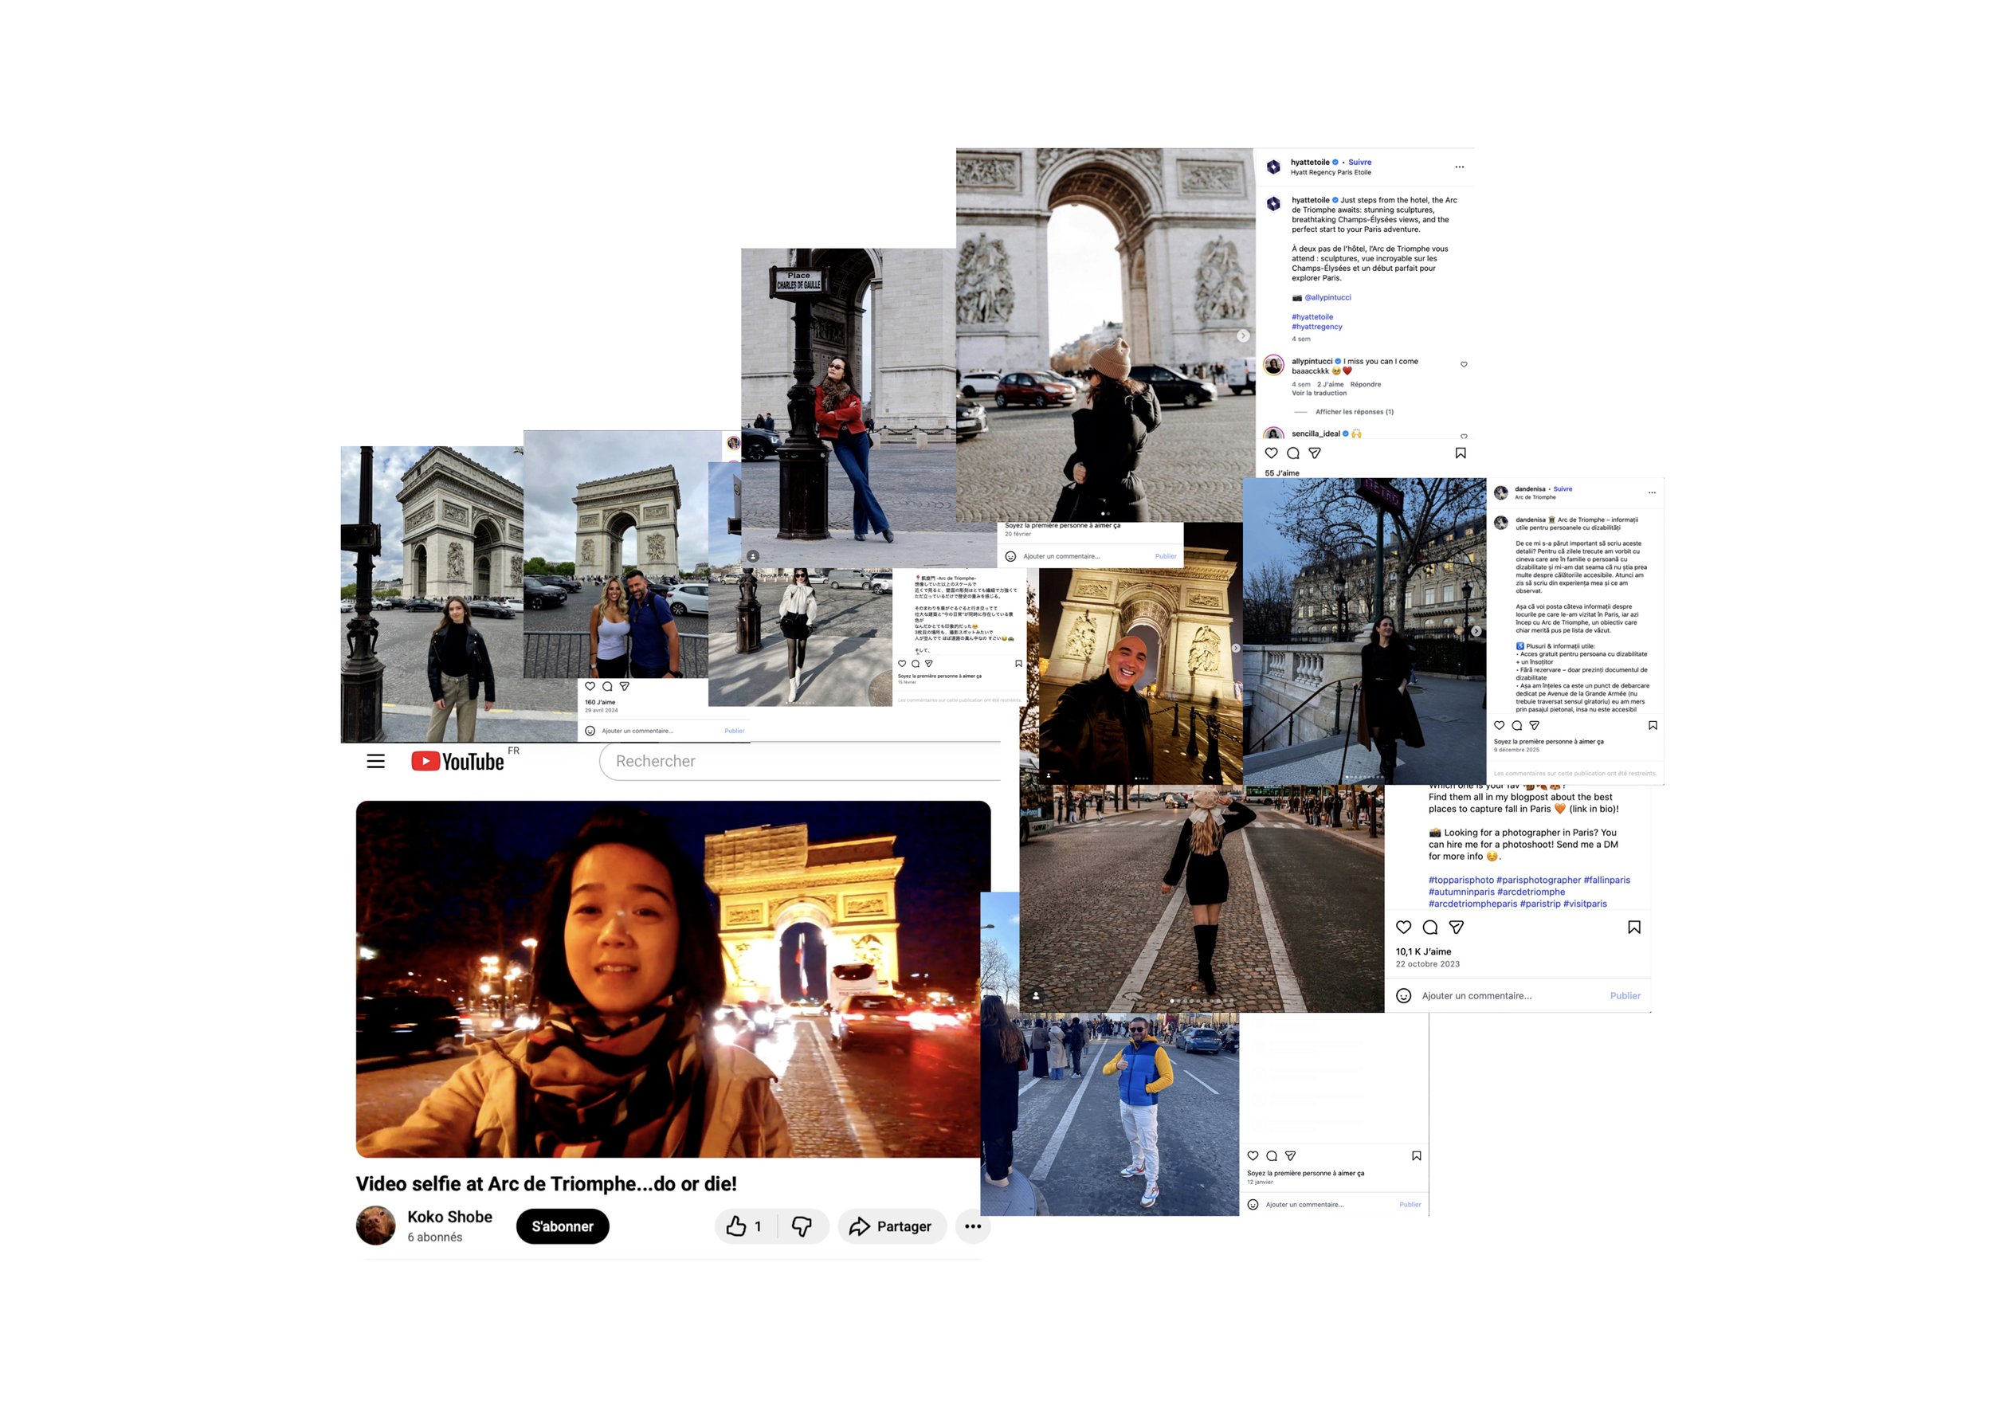Open video more options three dots

(x=973, y=1226)
